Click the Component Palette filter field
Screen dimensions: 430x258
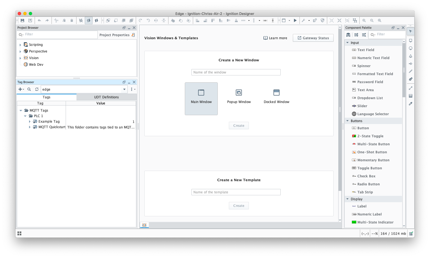[387, 35]
